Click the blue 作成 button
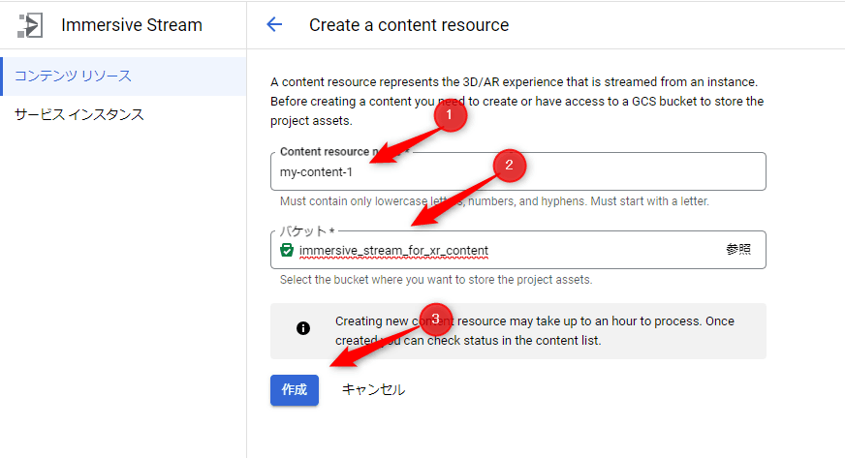Screen dimensions: 845x458 coord(295,389)
